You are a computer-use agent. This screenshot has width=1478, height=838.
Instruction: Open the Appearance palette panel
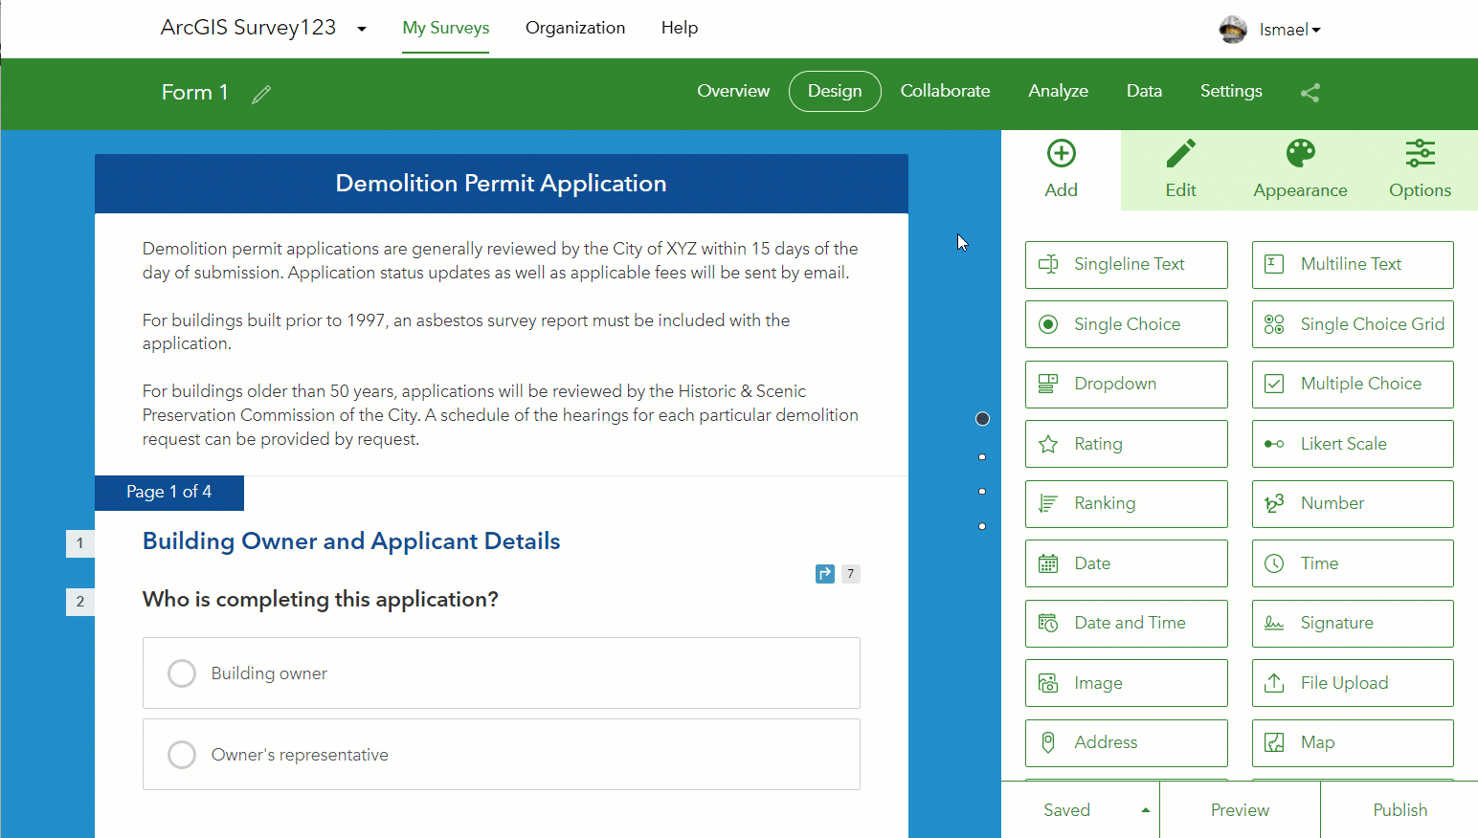coord(1299,170)
